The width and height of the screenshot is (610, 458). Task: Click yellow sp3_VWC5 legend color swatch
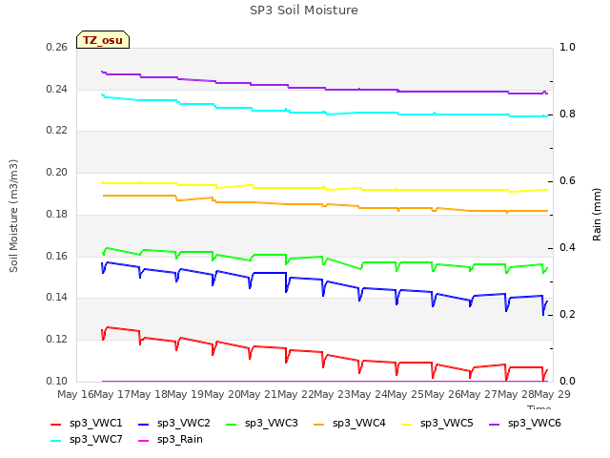point(406,424)
